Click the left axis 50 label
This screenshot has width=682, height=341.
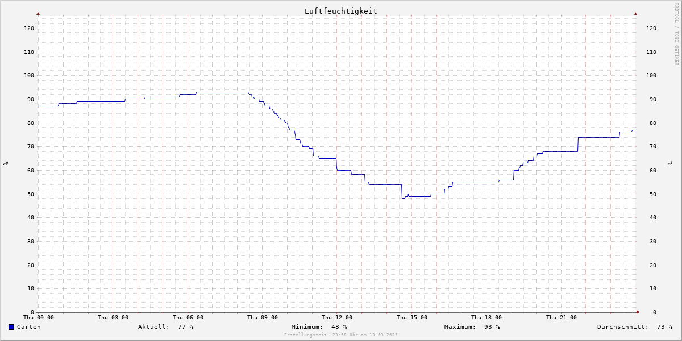click(x=31, y=194)
